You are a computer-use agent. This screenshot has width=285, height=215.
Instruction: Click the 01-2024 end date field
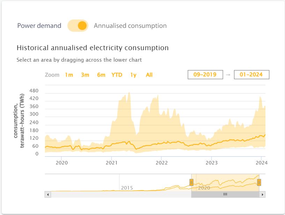252,74
